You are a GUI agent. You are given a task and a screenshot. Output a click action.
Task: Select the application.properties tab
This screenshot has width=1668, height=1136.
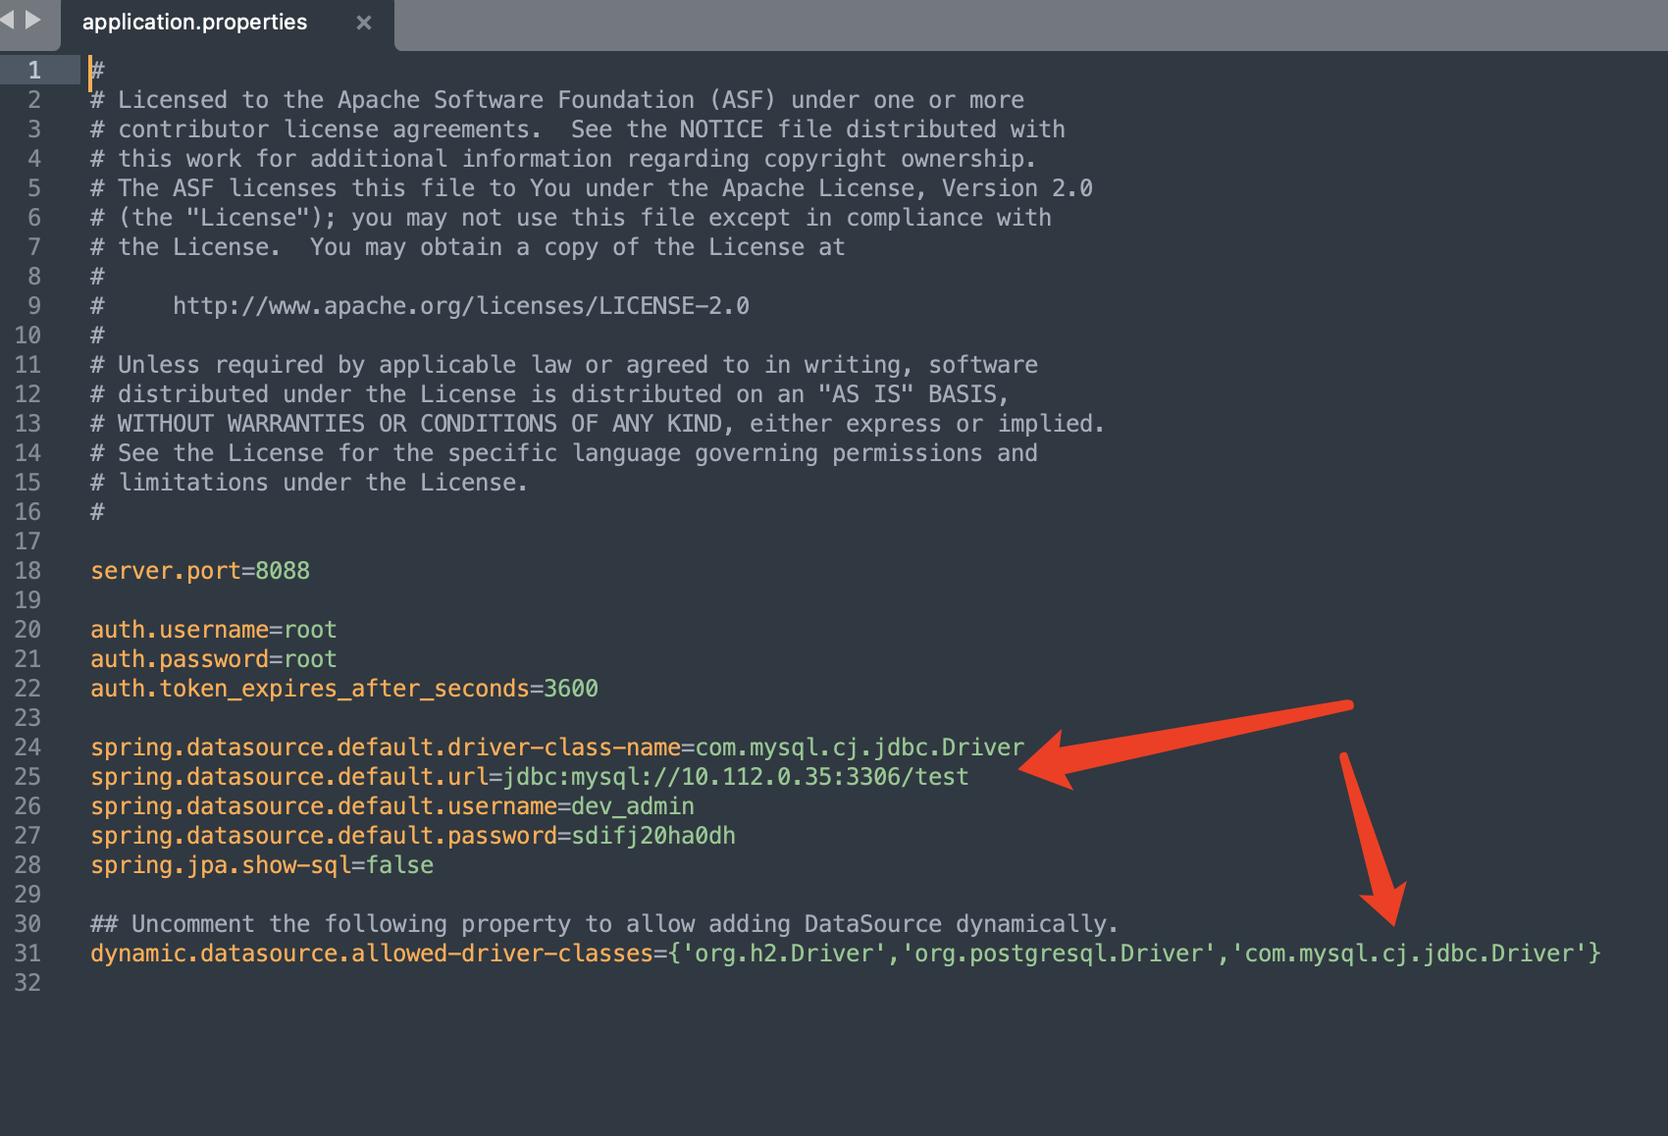[x=194, y=22]
